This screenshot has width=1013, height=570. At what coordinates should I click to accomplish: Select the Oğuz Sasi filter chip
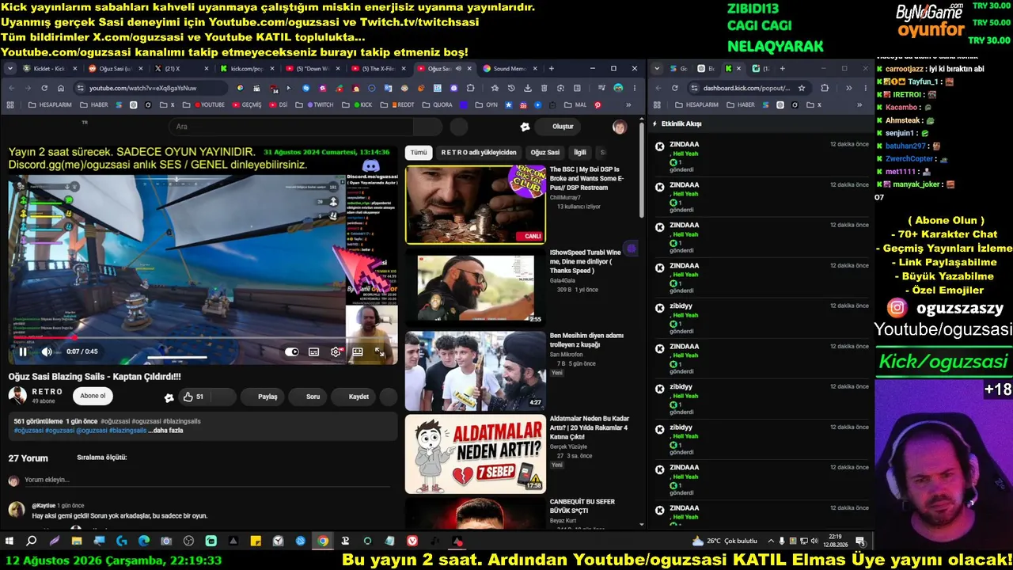545,153
